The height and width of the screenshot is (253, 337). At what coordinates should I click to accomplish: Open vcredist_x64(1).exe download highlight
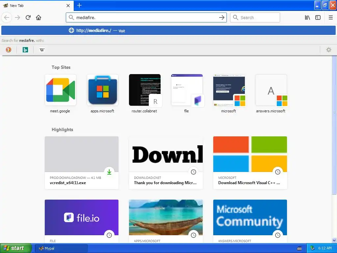pyautogui.click(x=82, y=163)
